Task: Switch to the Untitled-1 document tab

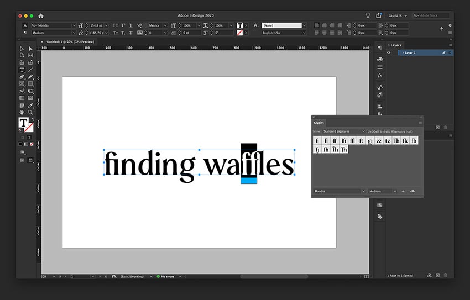Action: (x=67, y=42)
